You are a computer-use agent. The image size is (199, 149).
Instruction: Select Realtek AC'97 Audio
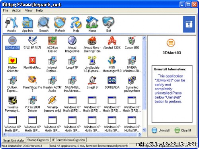pyautogui.click(x=52, y=84)
